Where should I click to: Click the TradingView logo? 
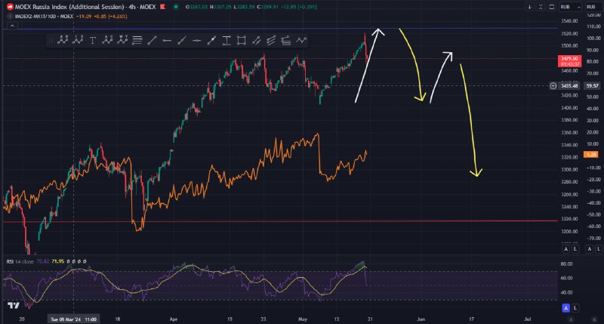(x=13, y=306)
